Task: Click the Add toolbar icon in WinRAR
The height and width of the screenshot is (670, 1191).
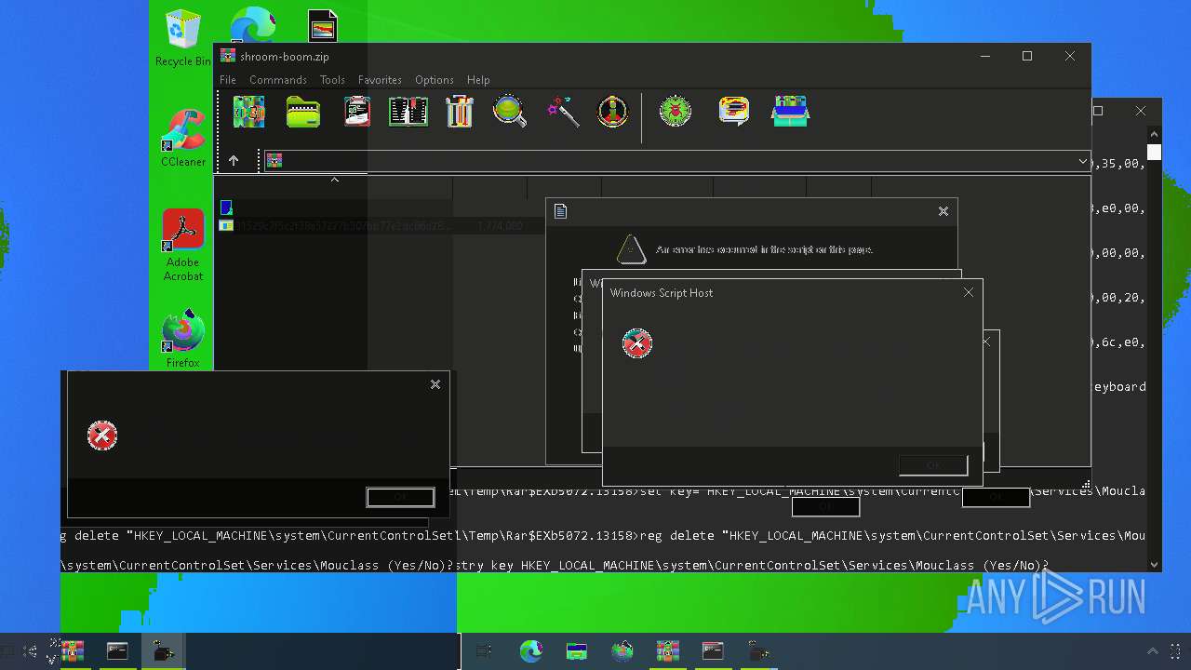Action: (248, 112)
